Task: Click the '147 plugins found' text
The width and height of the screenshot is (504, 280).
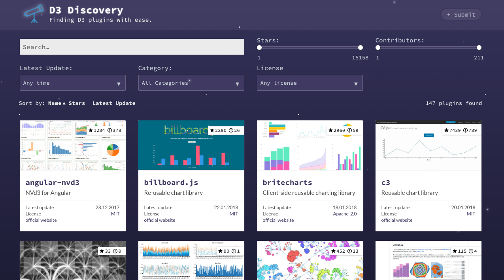Action: coord(454,103)
